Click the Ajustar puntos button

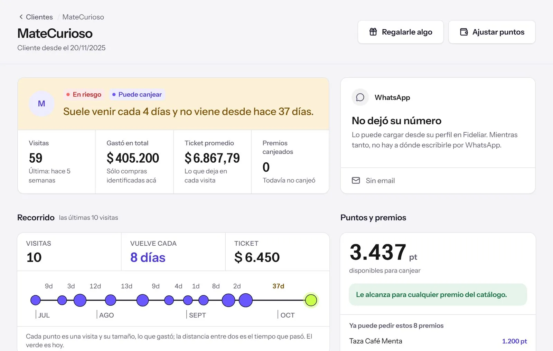[492, 32]
